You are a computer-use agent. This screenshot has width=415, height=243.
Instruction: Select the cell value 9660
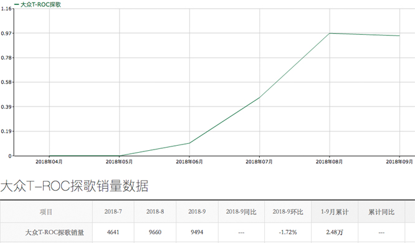click(155, 232)
